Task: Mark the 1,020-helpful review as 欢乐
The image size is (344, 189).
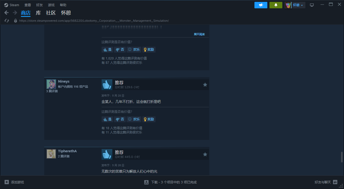Action: 134,50
